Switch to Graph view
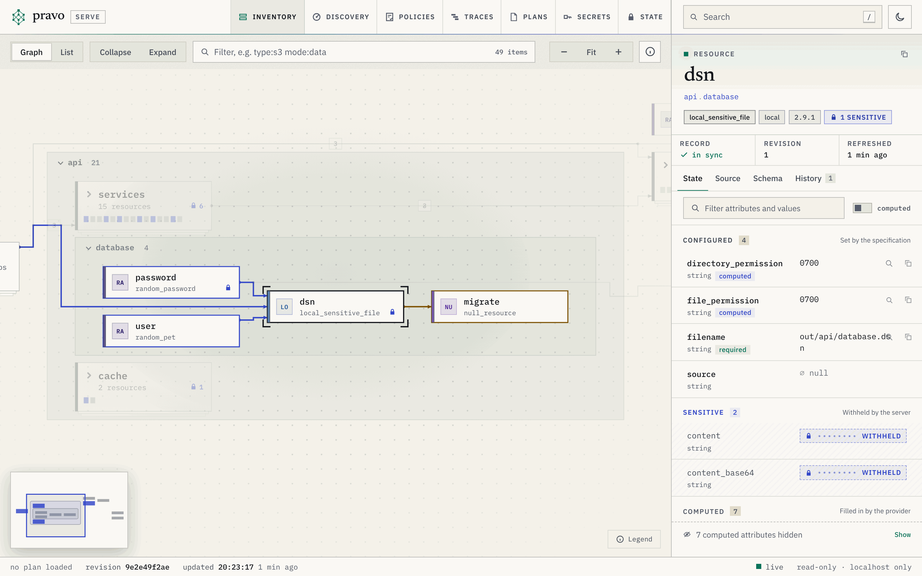922x576 pixels. pos(31,52)
